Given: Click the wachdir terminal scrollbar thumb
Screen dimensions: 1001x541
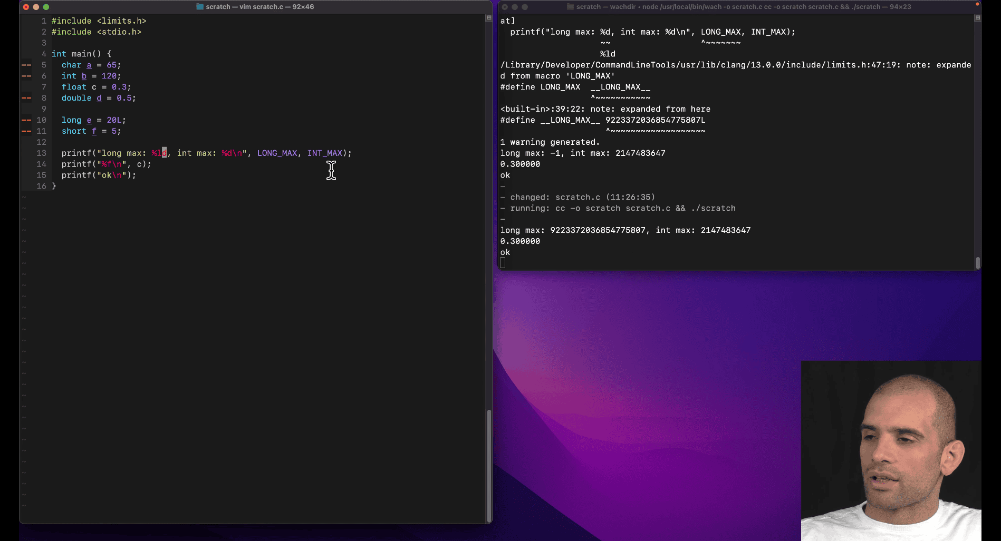Looking at the screenshot, I should 977,262.
